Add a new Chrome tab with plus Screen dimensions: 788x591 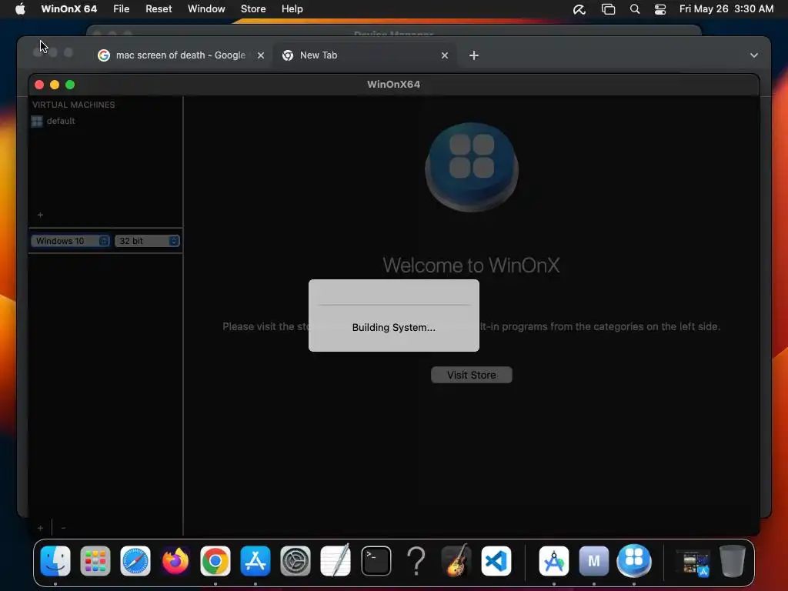[474, 55]
